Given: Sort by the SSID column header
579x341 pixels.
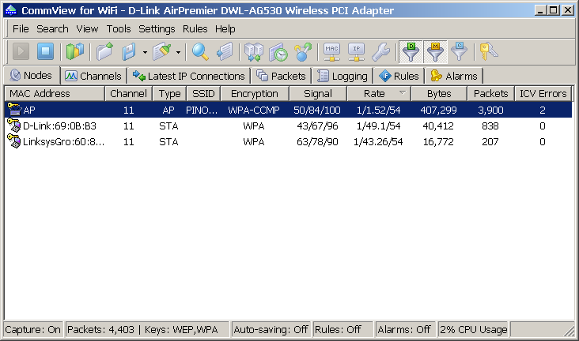Looking at the screenshot, I should pyautogui.click(x=203, y=94).
